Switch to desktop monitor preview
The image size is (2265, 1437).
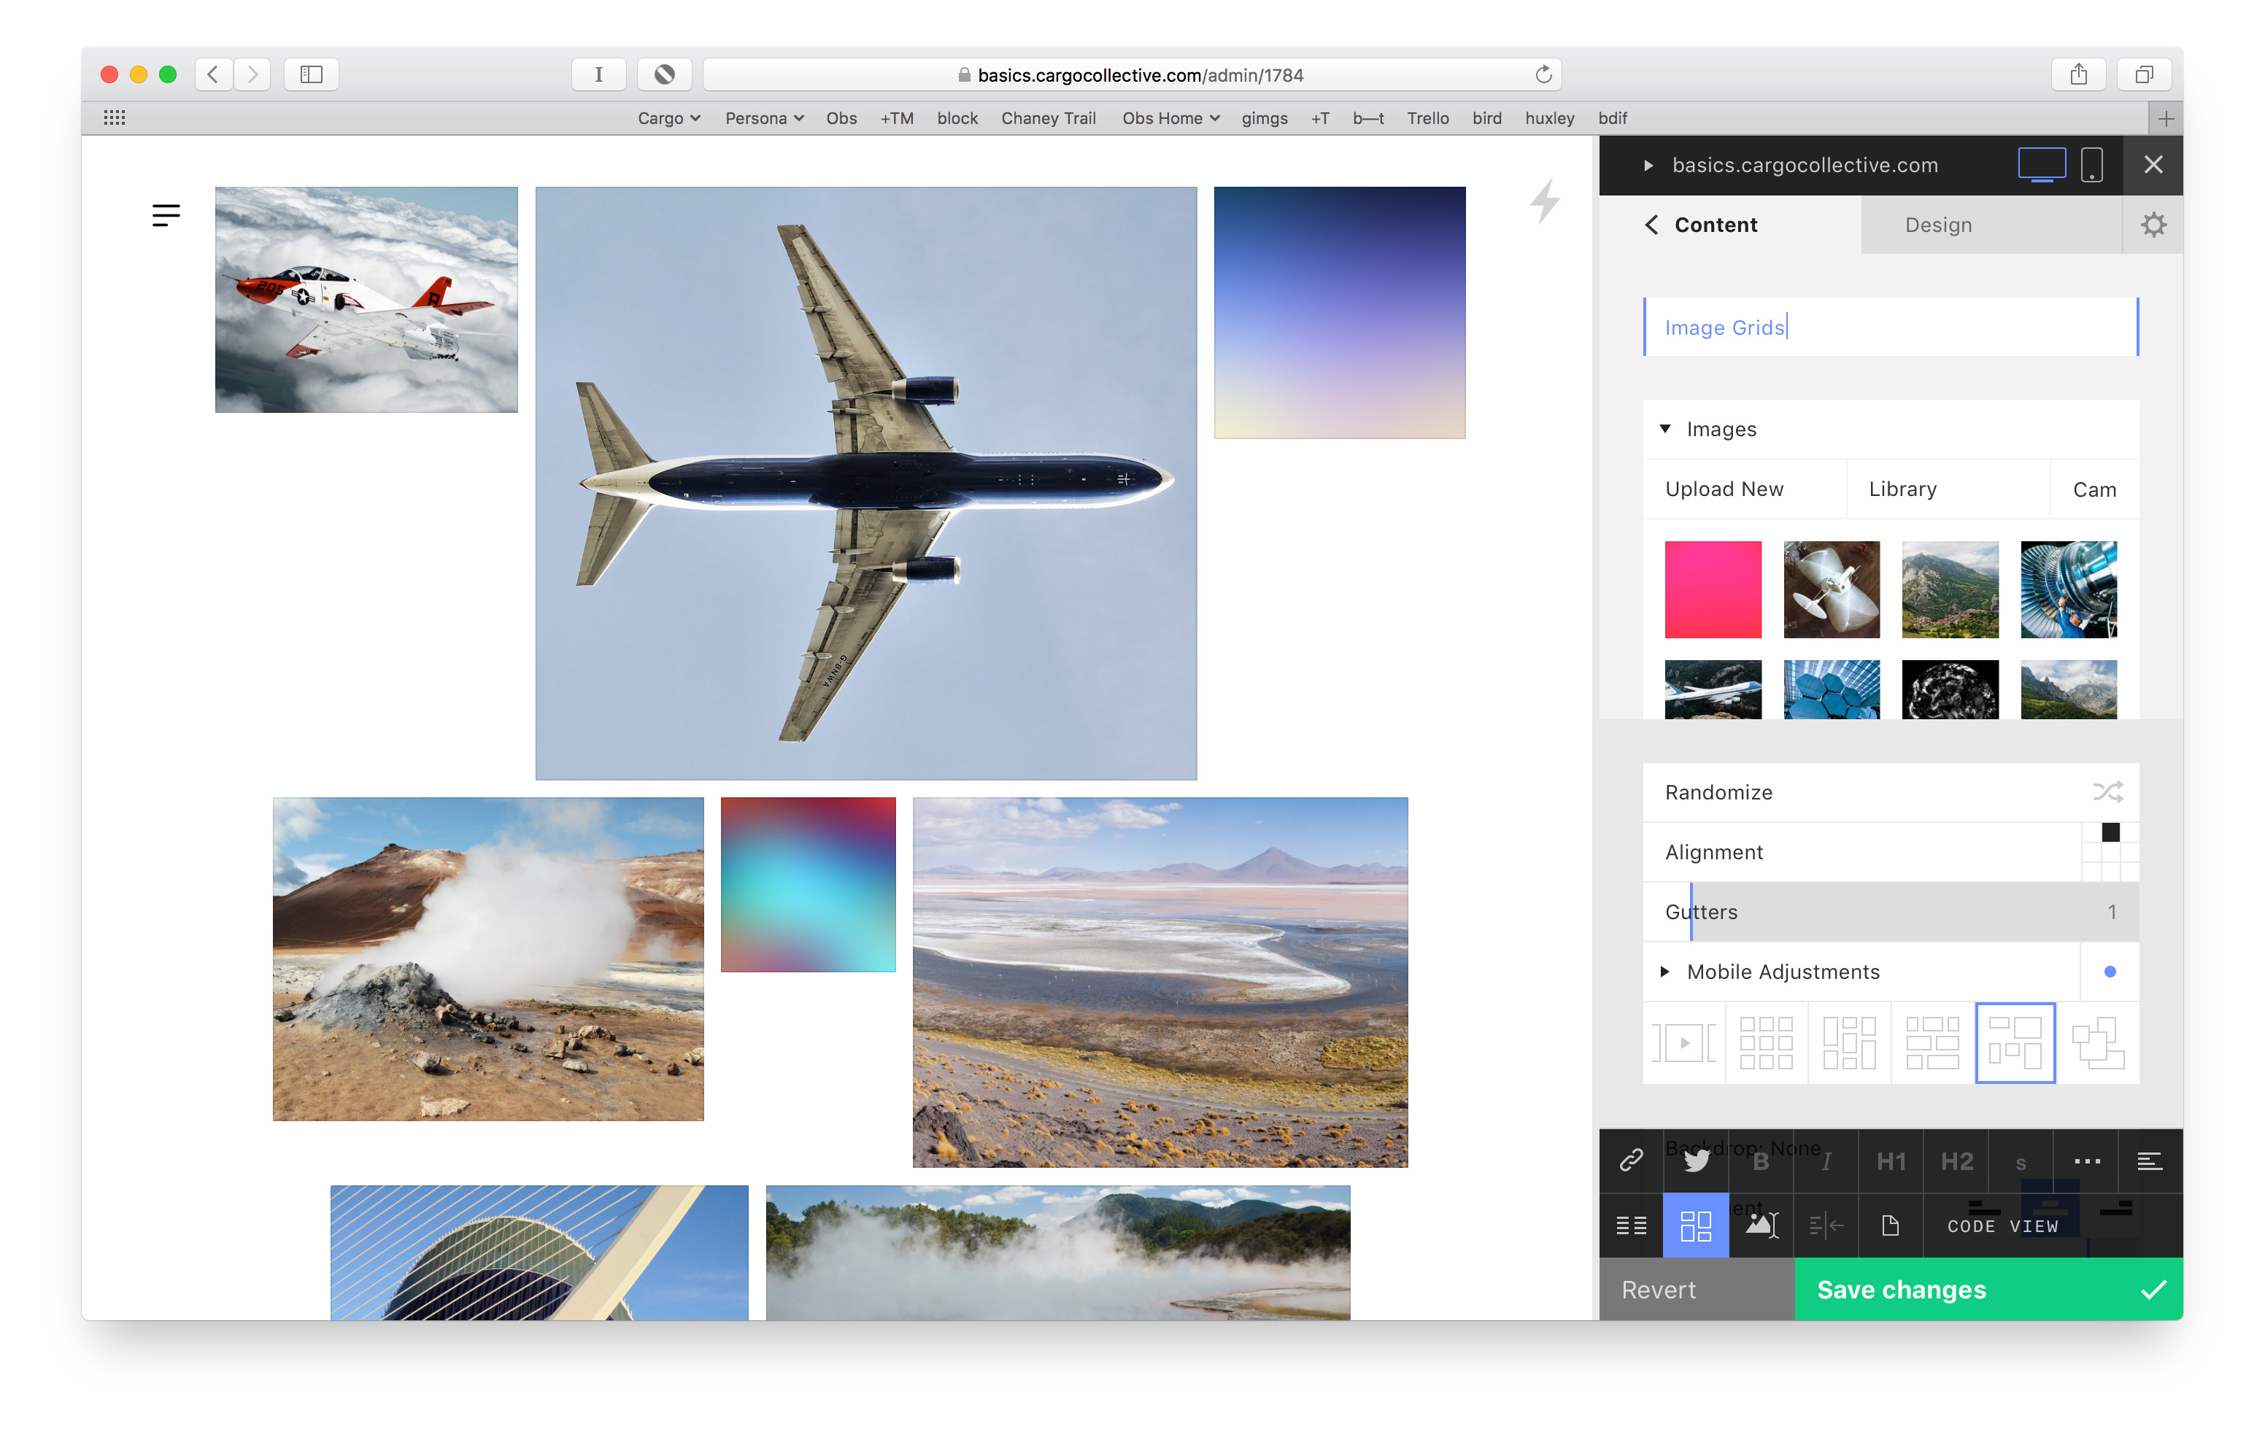tap(2041, 165)
